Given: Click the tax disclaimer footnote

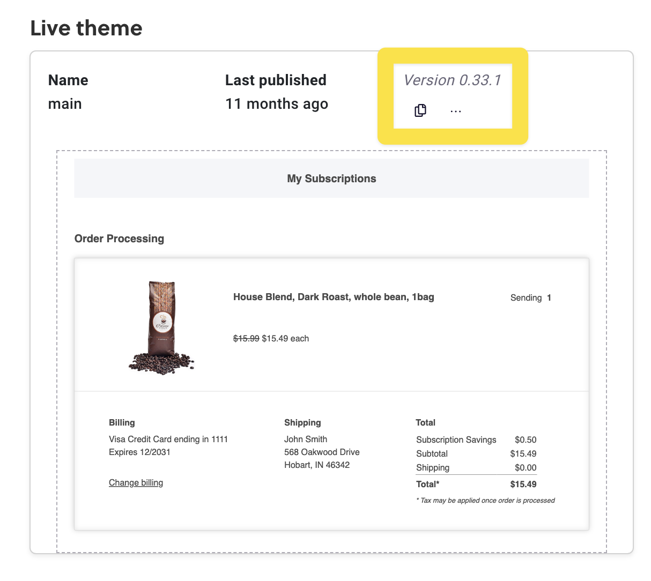Looking at the screenshot, I should tap(485, 501).
